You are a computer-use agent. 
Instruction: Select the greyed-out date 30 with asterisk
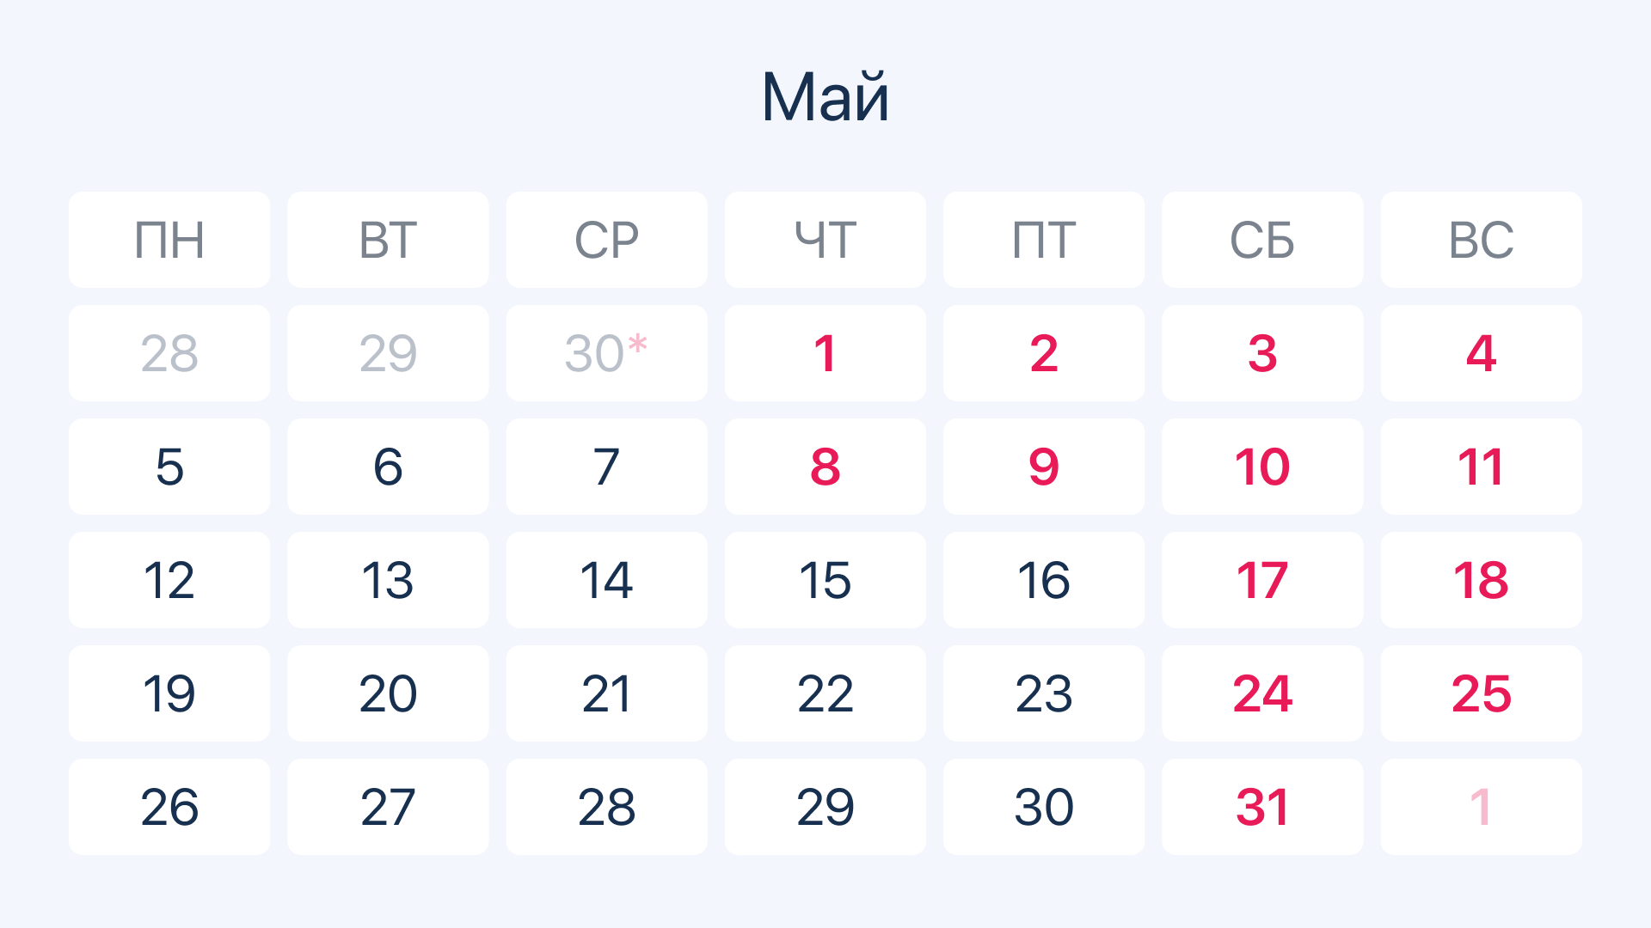point(606,353)
